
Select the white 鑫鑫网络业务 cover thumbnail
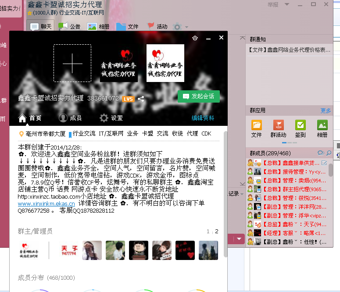(165, 63)
